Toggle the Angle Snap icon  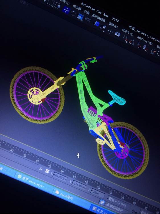pos(132,42)
